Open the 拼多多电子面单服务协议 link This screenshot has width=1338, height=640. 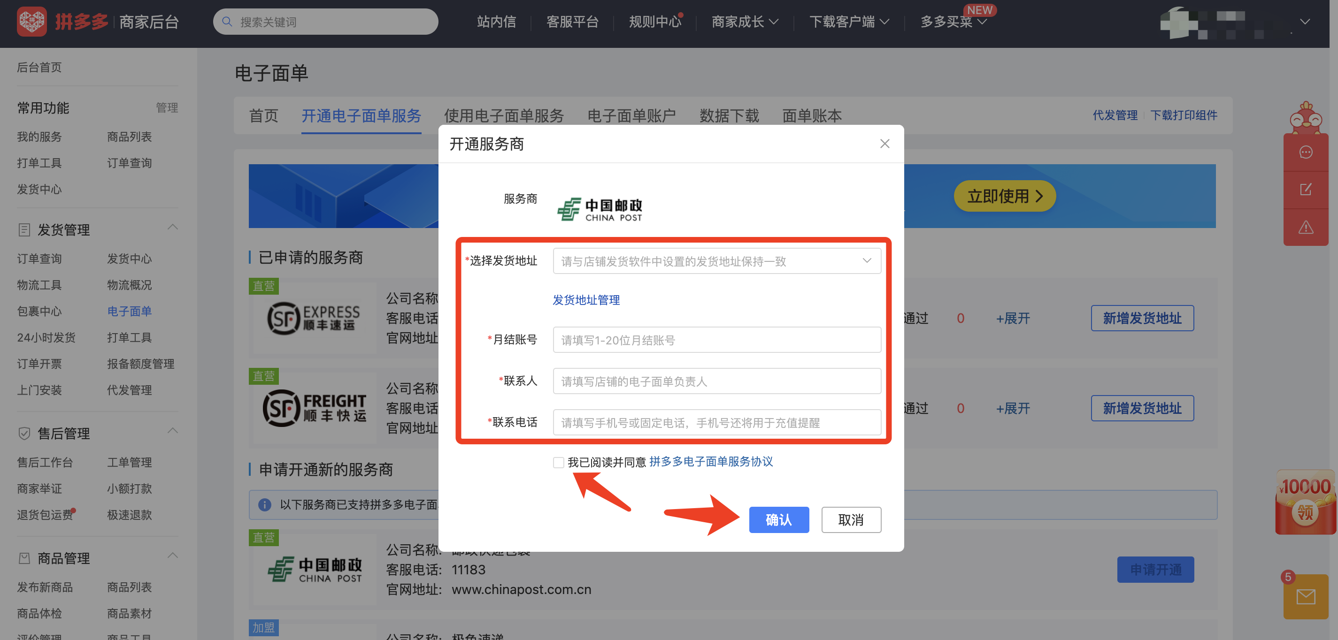711,461
